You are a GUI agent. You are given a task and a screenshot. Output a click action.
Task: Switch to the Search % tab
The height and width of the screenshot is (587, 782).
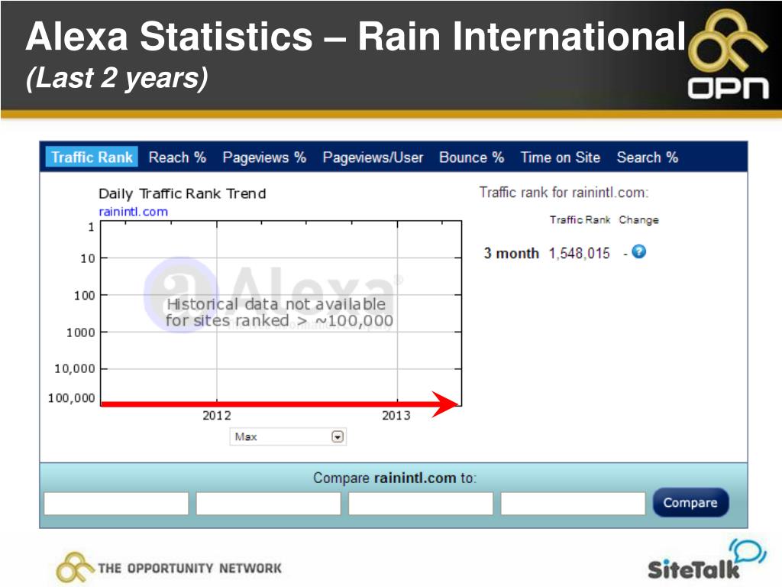648,157
